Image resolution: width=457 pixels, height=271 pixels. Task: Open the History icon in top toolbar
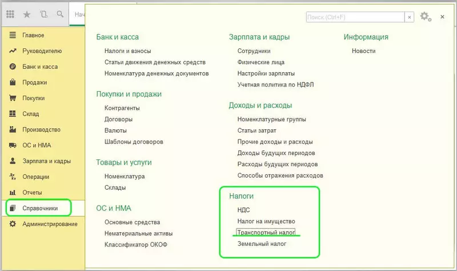pos(44,14)
